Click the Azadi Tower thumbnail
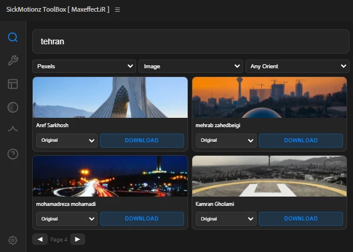The width and height of the screenshot is (353, 252). click(x=110, y=97)
